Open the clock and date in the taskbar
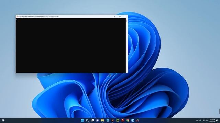220x123 pixels. (x=212, y=120)
